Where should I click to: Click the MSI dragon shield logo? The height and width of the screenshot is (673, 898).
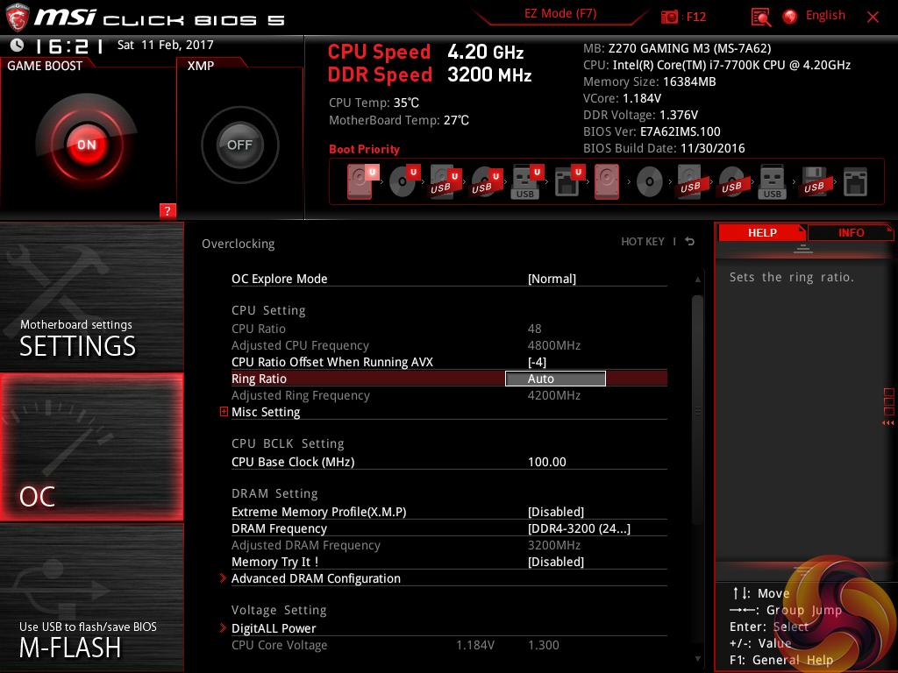tap(18, 18)
